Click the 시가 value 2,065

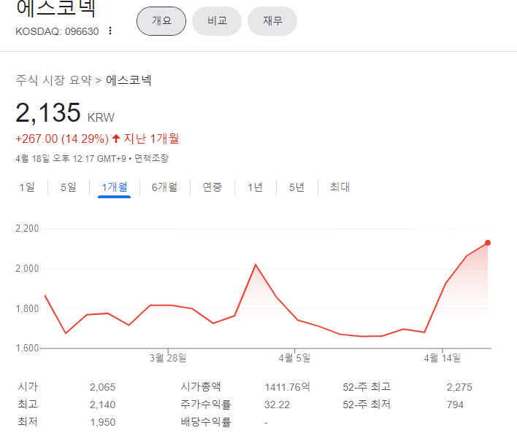pos(102,387)
